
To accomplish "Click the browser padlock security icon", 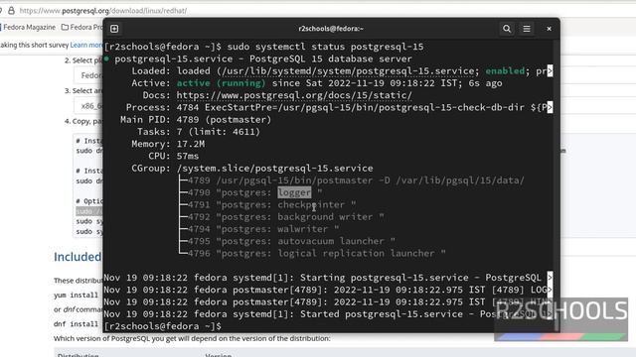I will click(11, 11).
